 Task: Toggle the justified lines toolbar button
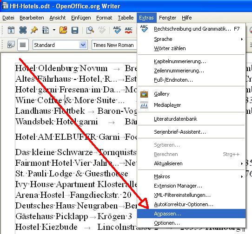[23, 45]
